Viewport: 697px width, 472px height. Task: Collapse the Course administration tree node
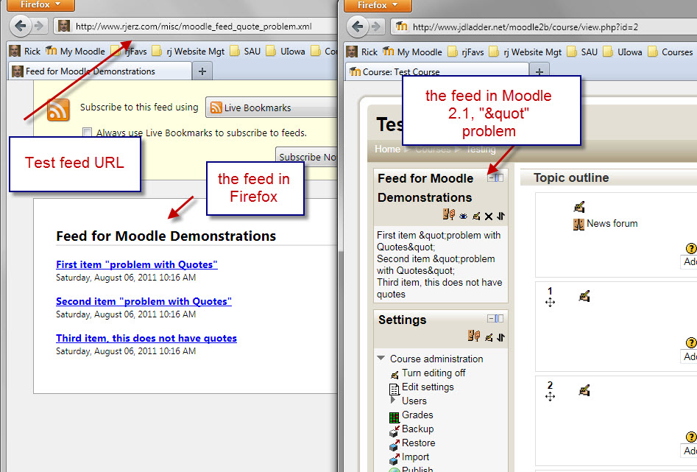tap(381, 358)
